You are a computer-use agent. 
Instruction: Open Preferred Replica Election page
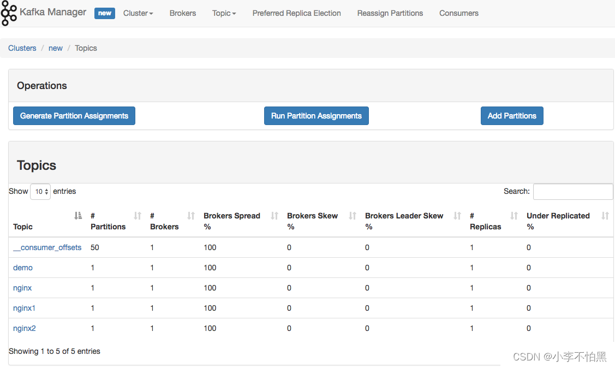point(296,13)
